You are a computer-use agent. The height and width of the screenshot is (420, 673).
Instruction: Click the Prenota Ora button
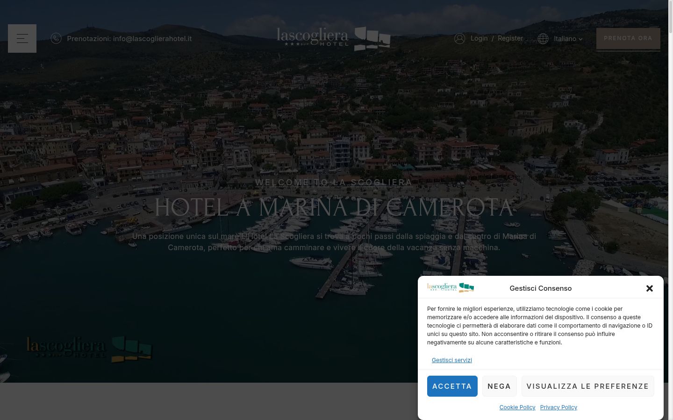pyautogui.click(x=628, y=38)
